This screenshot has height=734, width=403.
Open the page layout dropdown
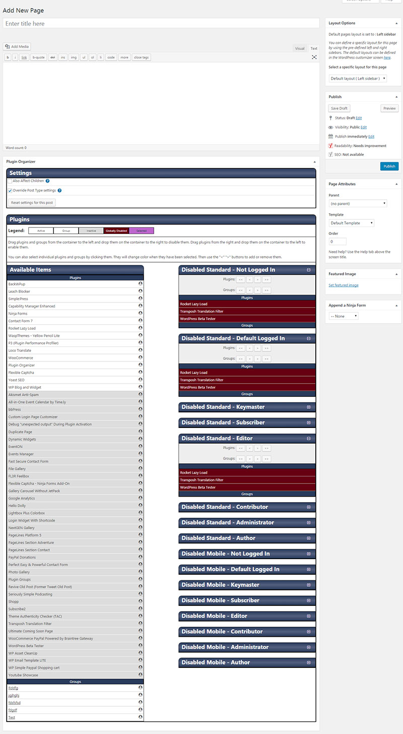click(358, 79)
